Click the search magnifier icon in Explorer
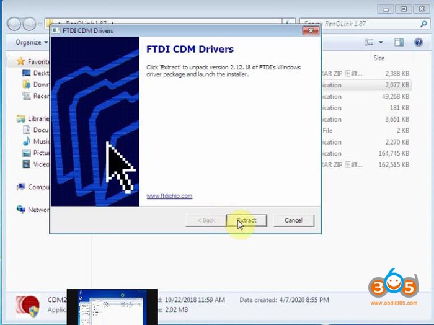Image resolution: width=434 pixels, height=325 pixels. pyautogui.click(x=423, y=24)
